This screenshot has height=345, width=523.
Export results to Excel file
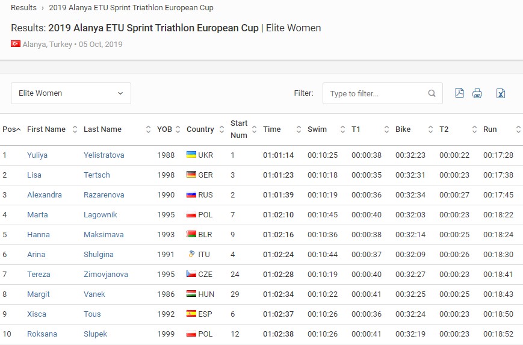pos(501,93)
